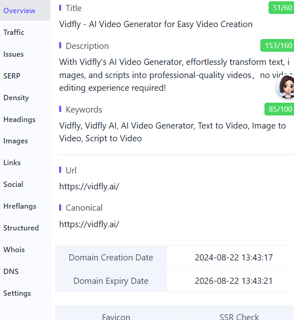
Task: Switch to the Traffic section
Action: (14, 32)
